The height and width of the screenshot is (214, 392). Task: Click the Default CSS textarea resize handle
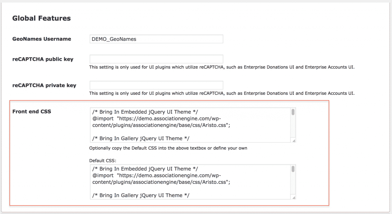click(294, 198)
